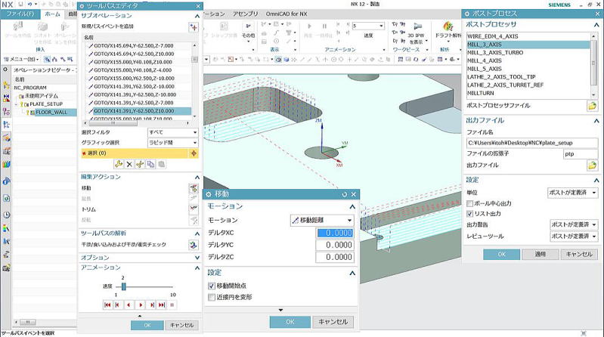Click OK in the Toolpath Editor dialog

[x=147, y=325]
